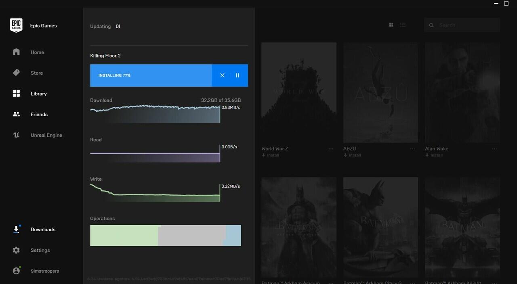
Task: Focus the library Search field
Action: pos(462,25)
